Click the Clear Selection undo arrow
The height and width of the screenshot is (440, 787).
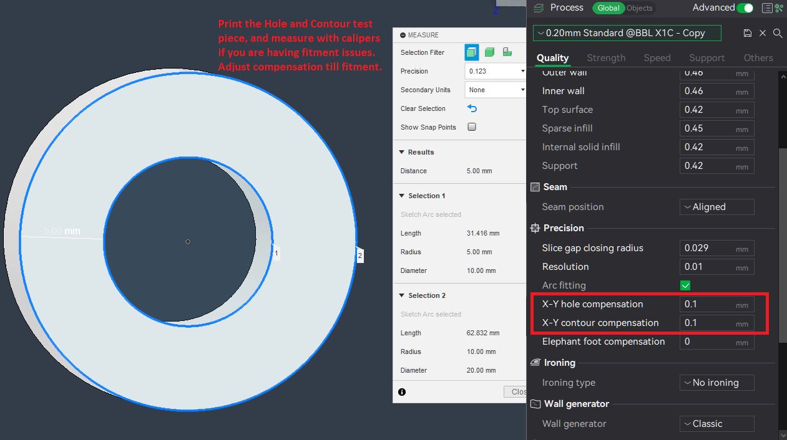472,108
